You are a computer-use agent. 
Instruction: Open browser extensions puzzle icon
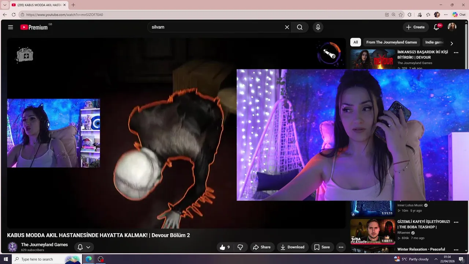(410, 15)
